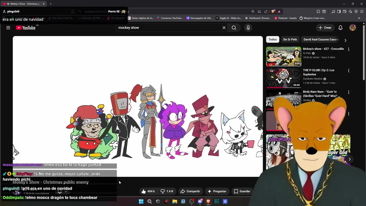Viewport: 366px width, 206px height.
Task: Go to YouTube home via logo
Action: coord(25,28)
